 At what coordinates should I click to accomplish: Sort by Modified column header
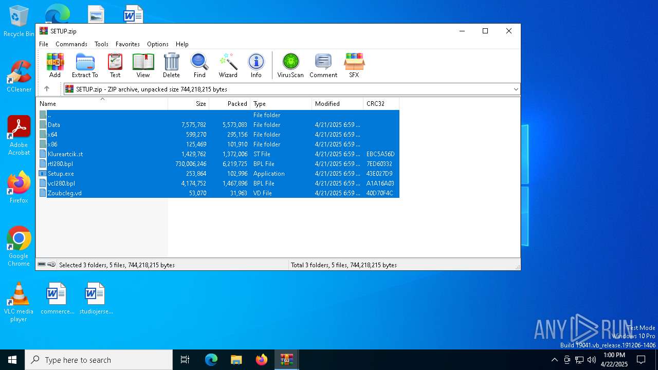[x=338, y=104]
